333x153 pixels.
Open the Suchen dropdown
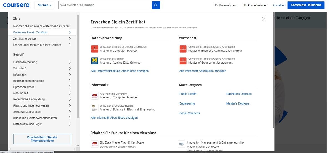(x=44, y=5)
